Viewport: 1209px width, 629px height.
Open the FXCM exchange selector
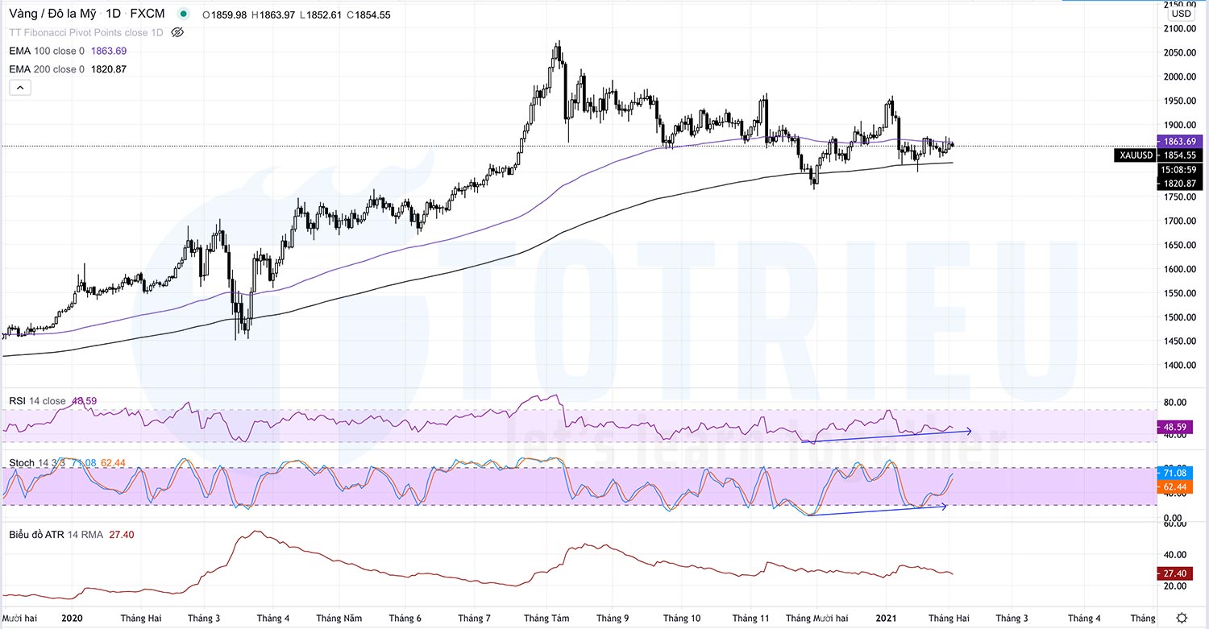147,14
